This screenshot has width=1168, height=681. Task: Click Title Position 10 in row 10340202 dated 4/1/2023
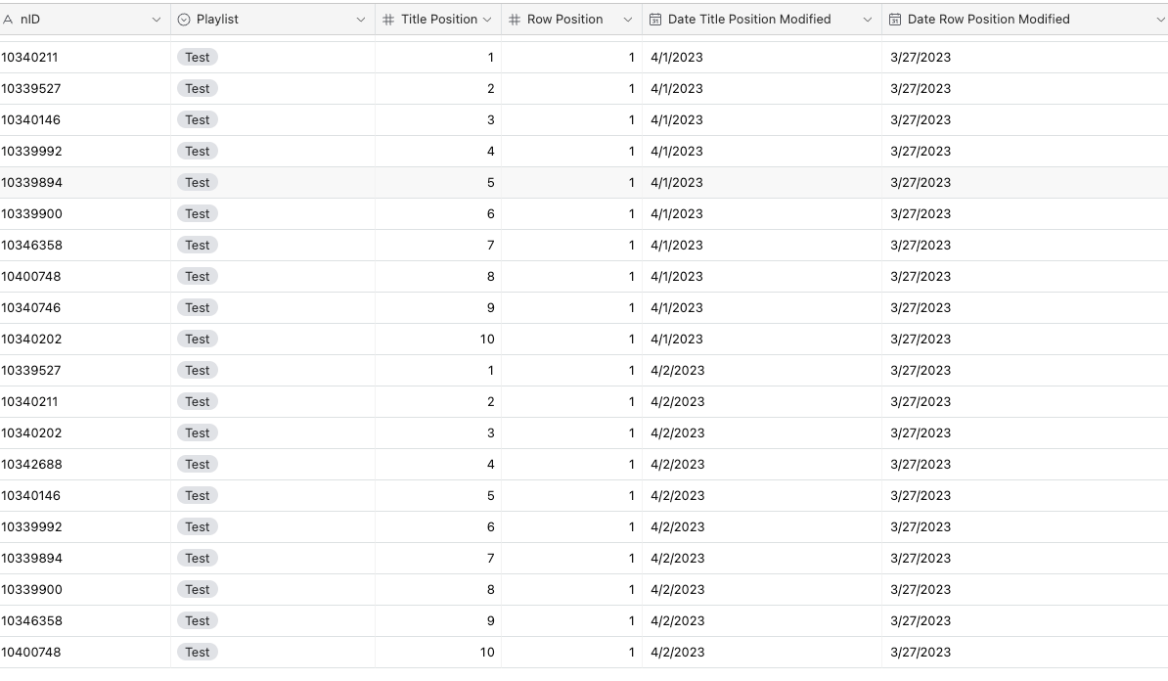[x=487, y=339]
